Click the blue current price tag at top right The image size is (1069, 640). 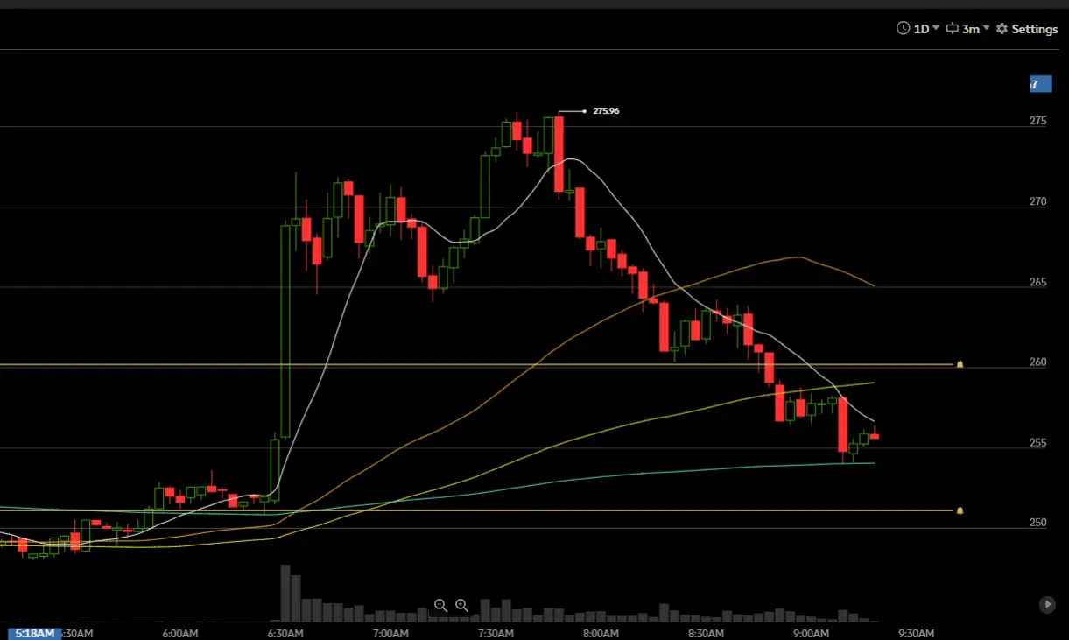pos(1039,84)
